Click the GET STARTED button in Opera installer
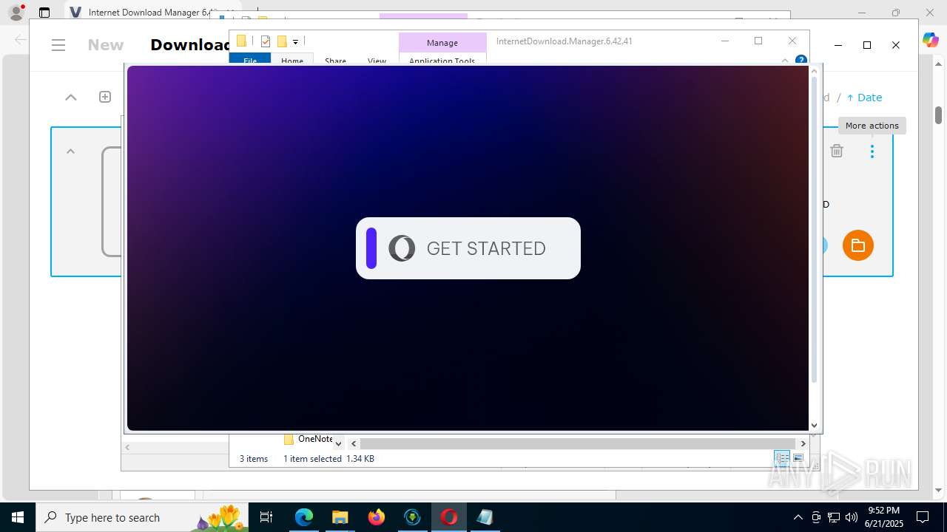Viewport: 947px width, 532px height. (468, 248)
